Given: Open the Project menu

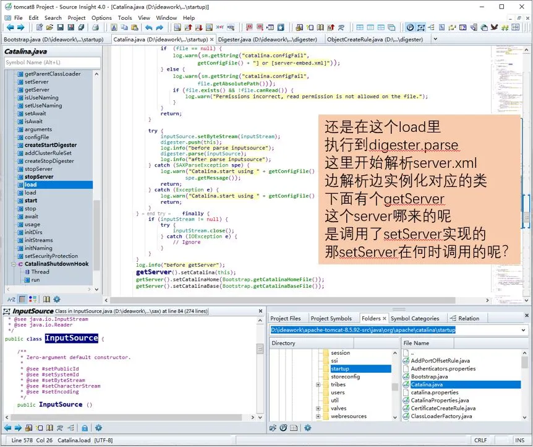Looking at the screenshot, I should (77, 18).
